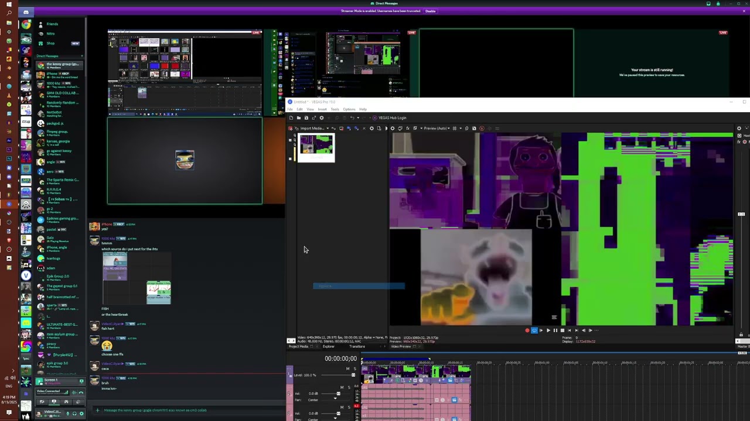Open the kenny group conversation
750x421 pixels.
(59, 65)
